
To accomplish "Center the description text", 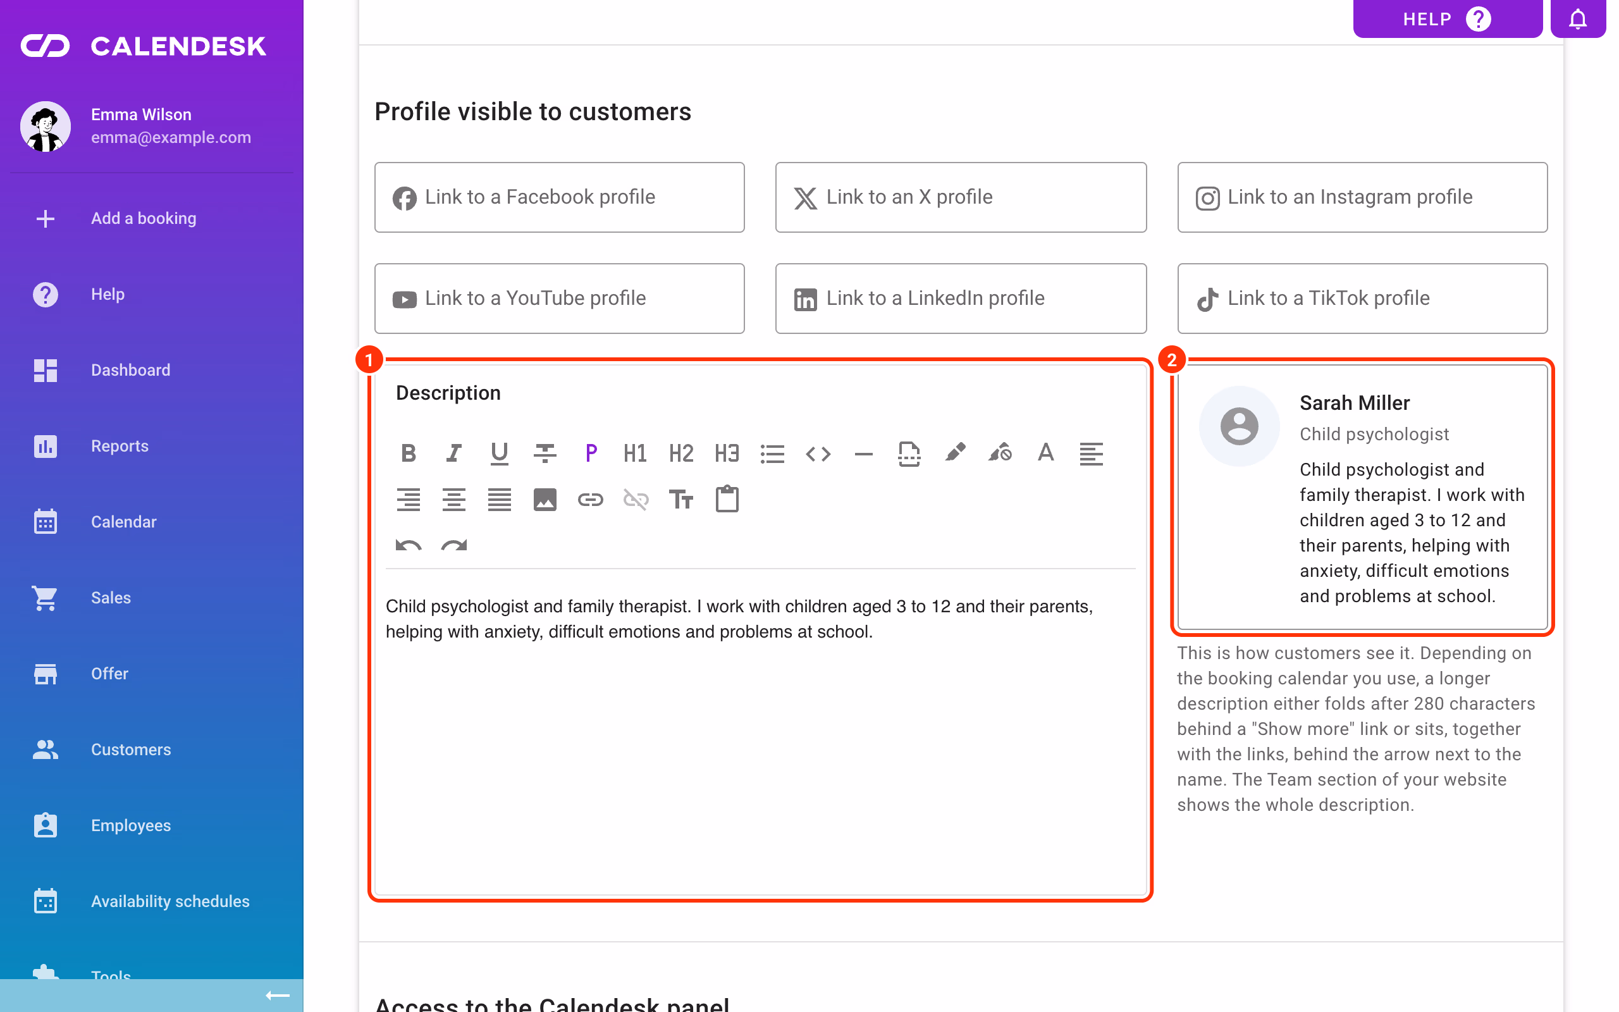I will [453, 499].
